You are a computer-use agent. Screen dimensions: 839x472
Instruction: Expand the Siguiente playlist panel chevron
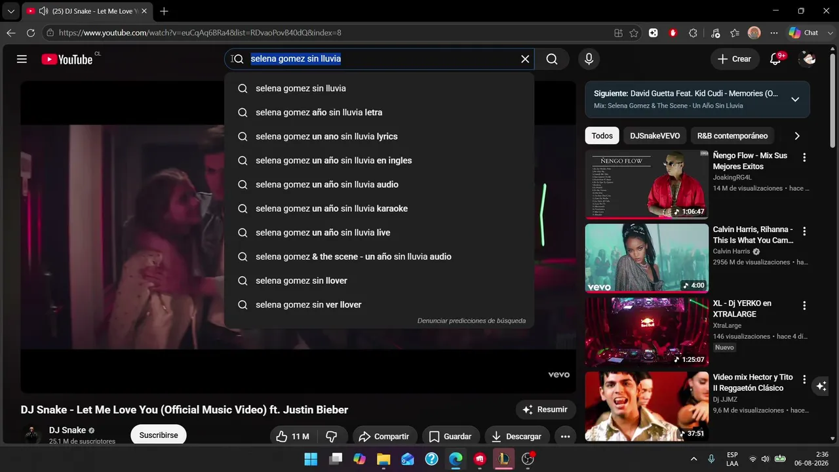[x=795, y=100]
